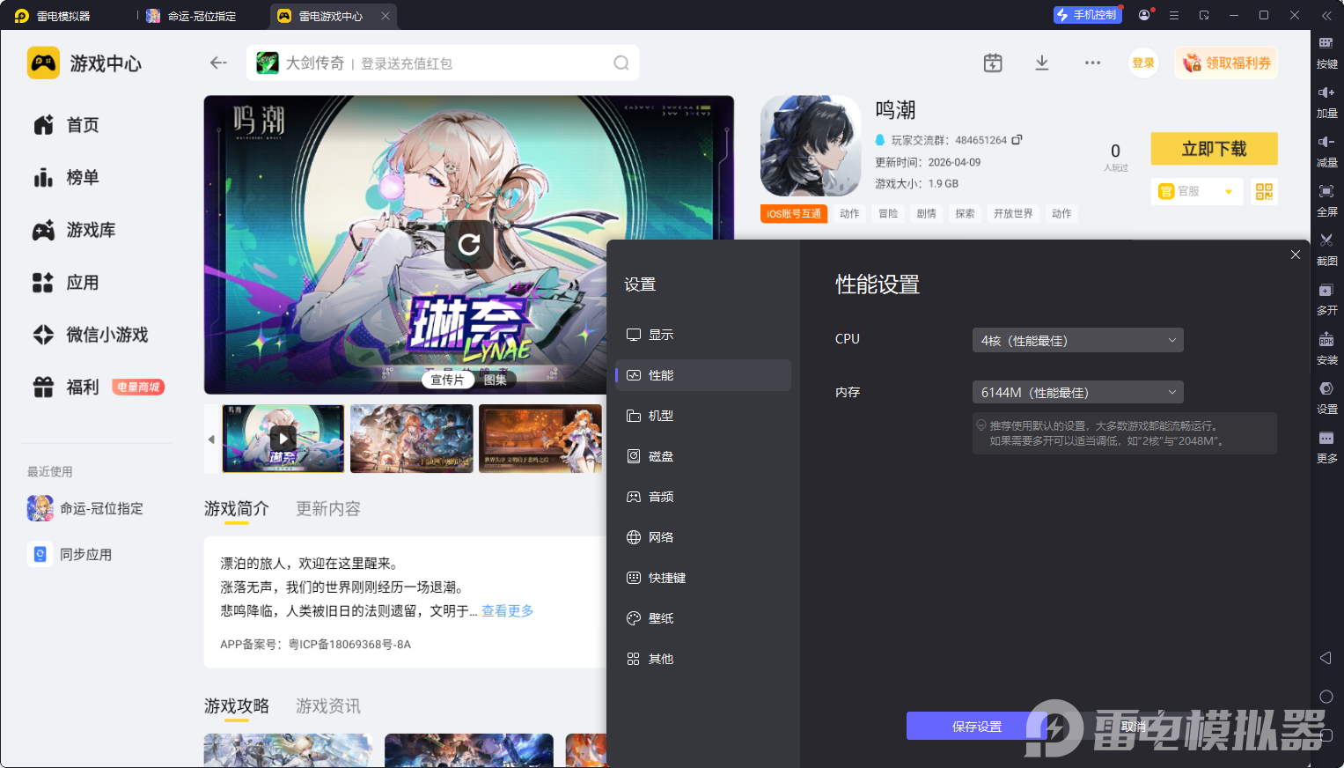The height and width of the screenshot is (768, 1344).
Task: Tap the Android home circle button
Action: point(1326,697)
